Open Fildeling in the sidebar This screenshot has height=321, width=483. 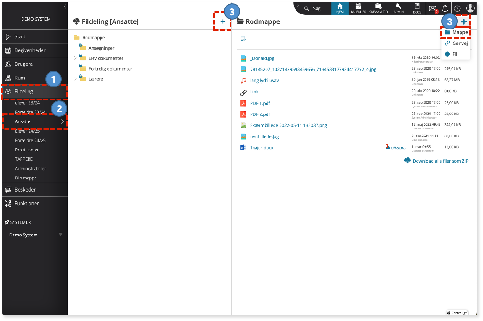[35, 92]
